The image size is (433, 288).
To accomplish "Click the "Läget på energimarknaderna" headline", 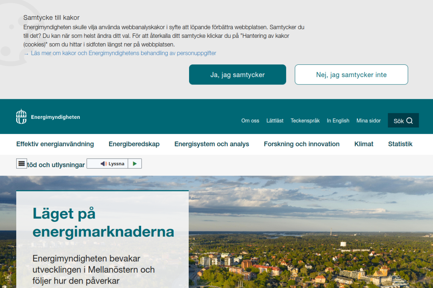I will point(103,222).
